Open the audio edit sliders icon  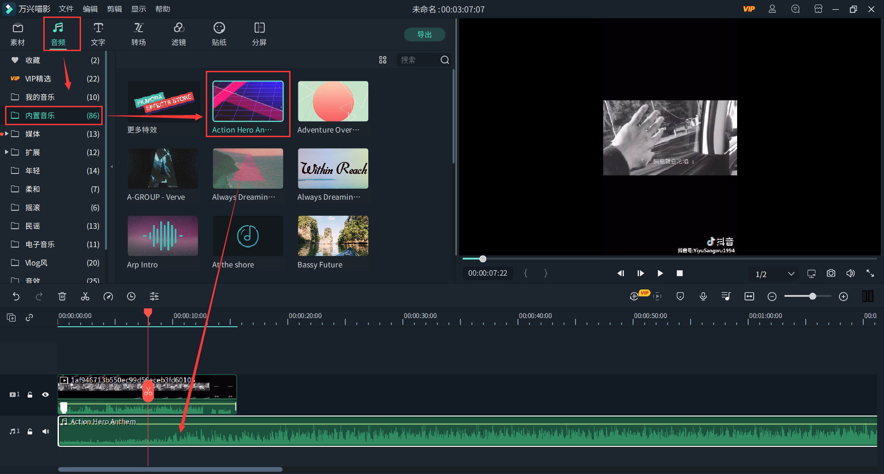(x=154, y=296)
